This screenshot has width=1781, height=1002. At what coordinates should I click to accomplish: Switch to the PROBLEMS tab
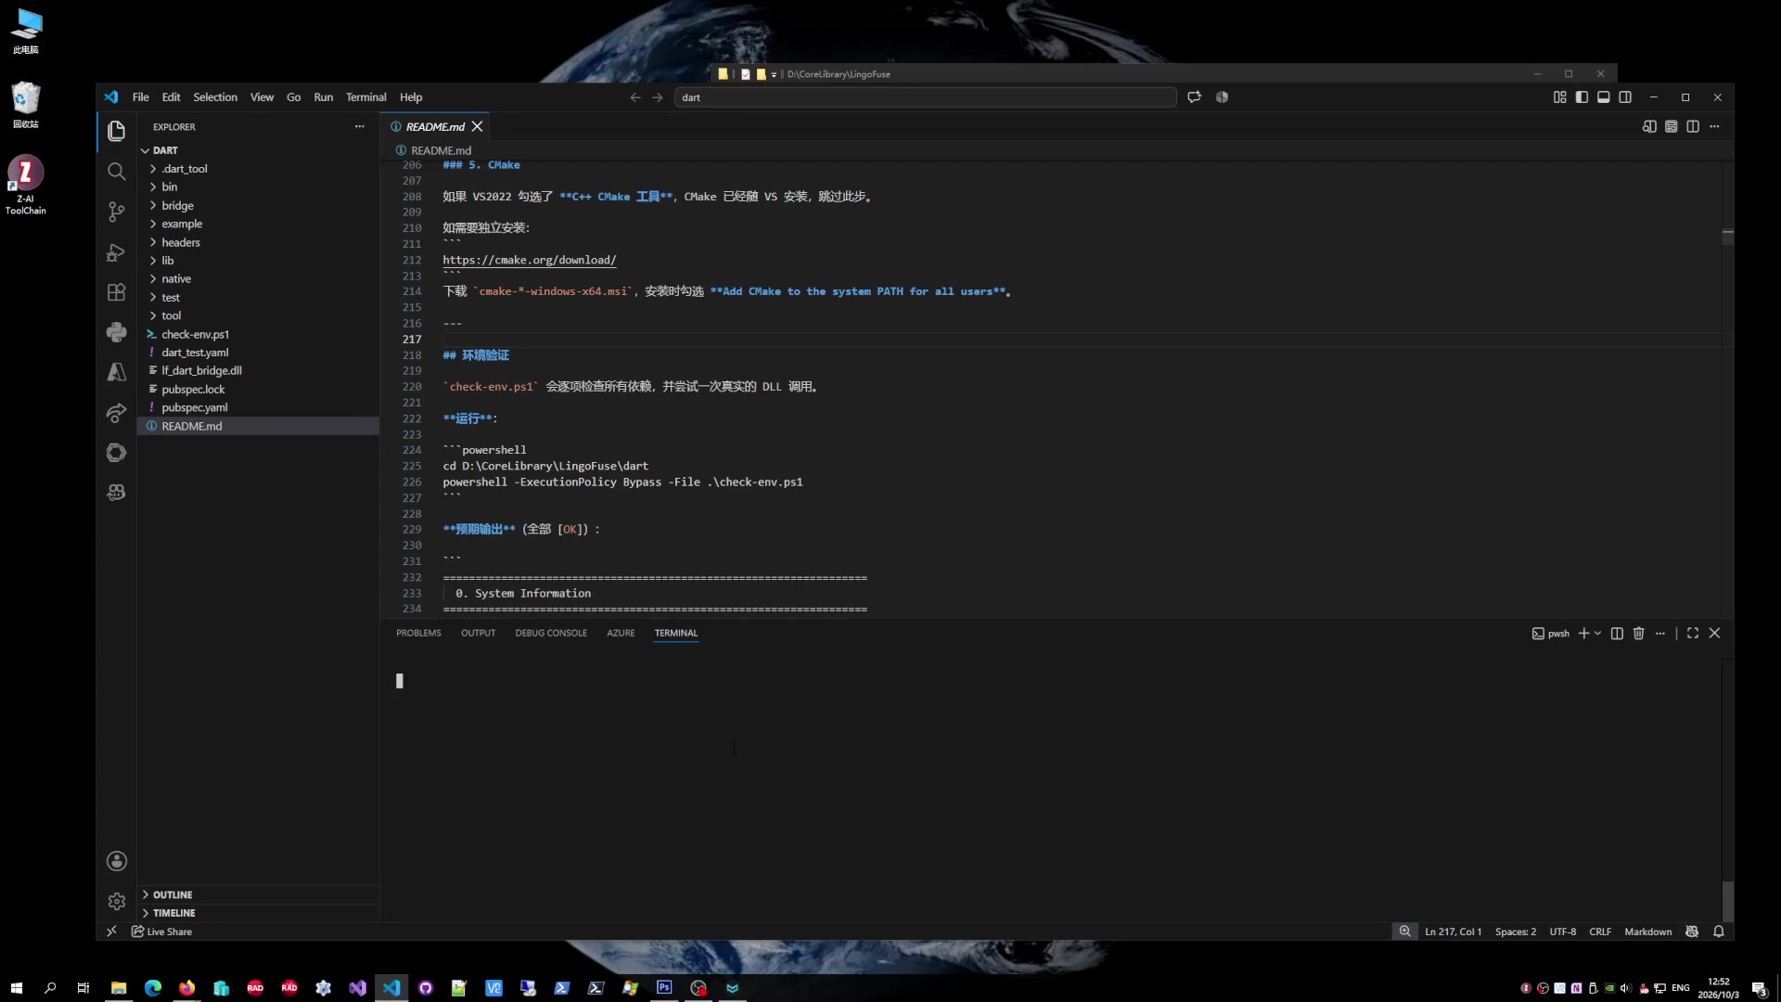pyautogui.click(x=418, y=633)
